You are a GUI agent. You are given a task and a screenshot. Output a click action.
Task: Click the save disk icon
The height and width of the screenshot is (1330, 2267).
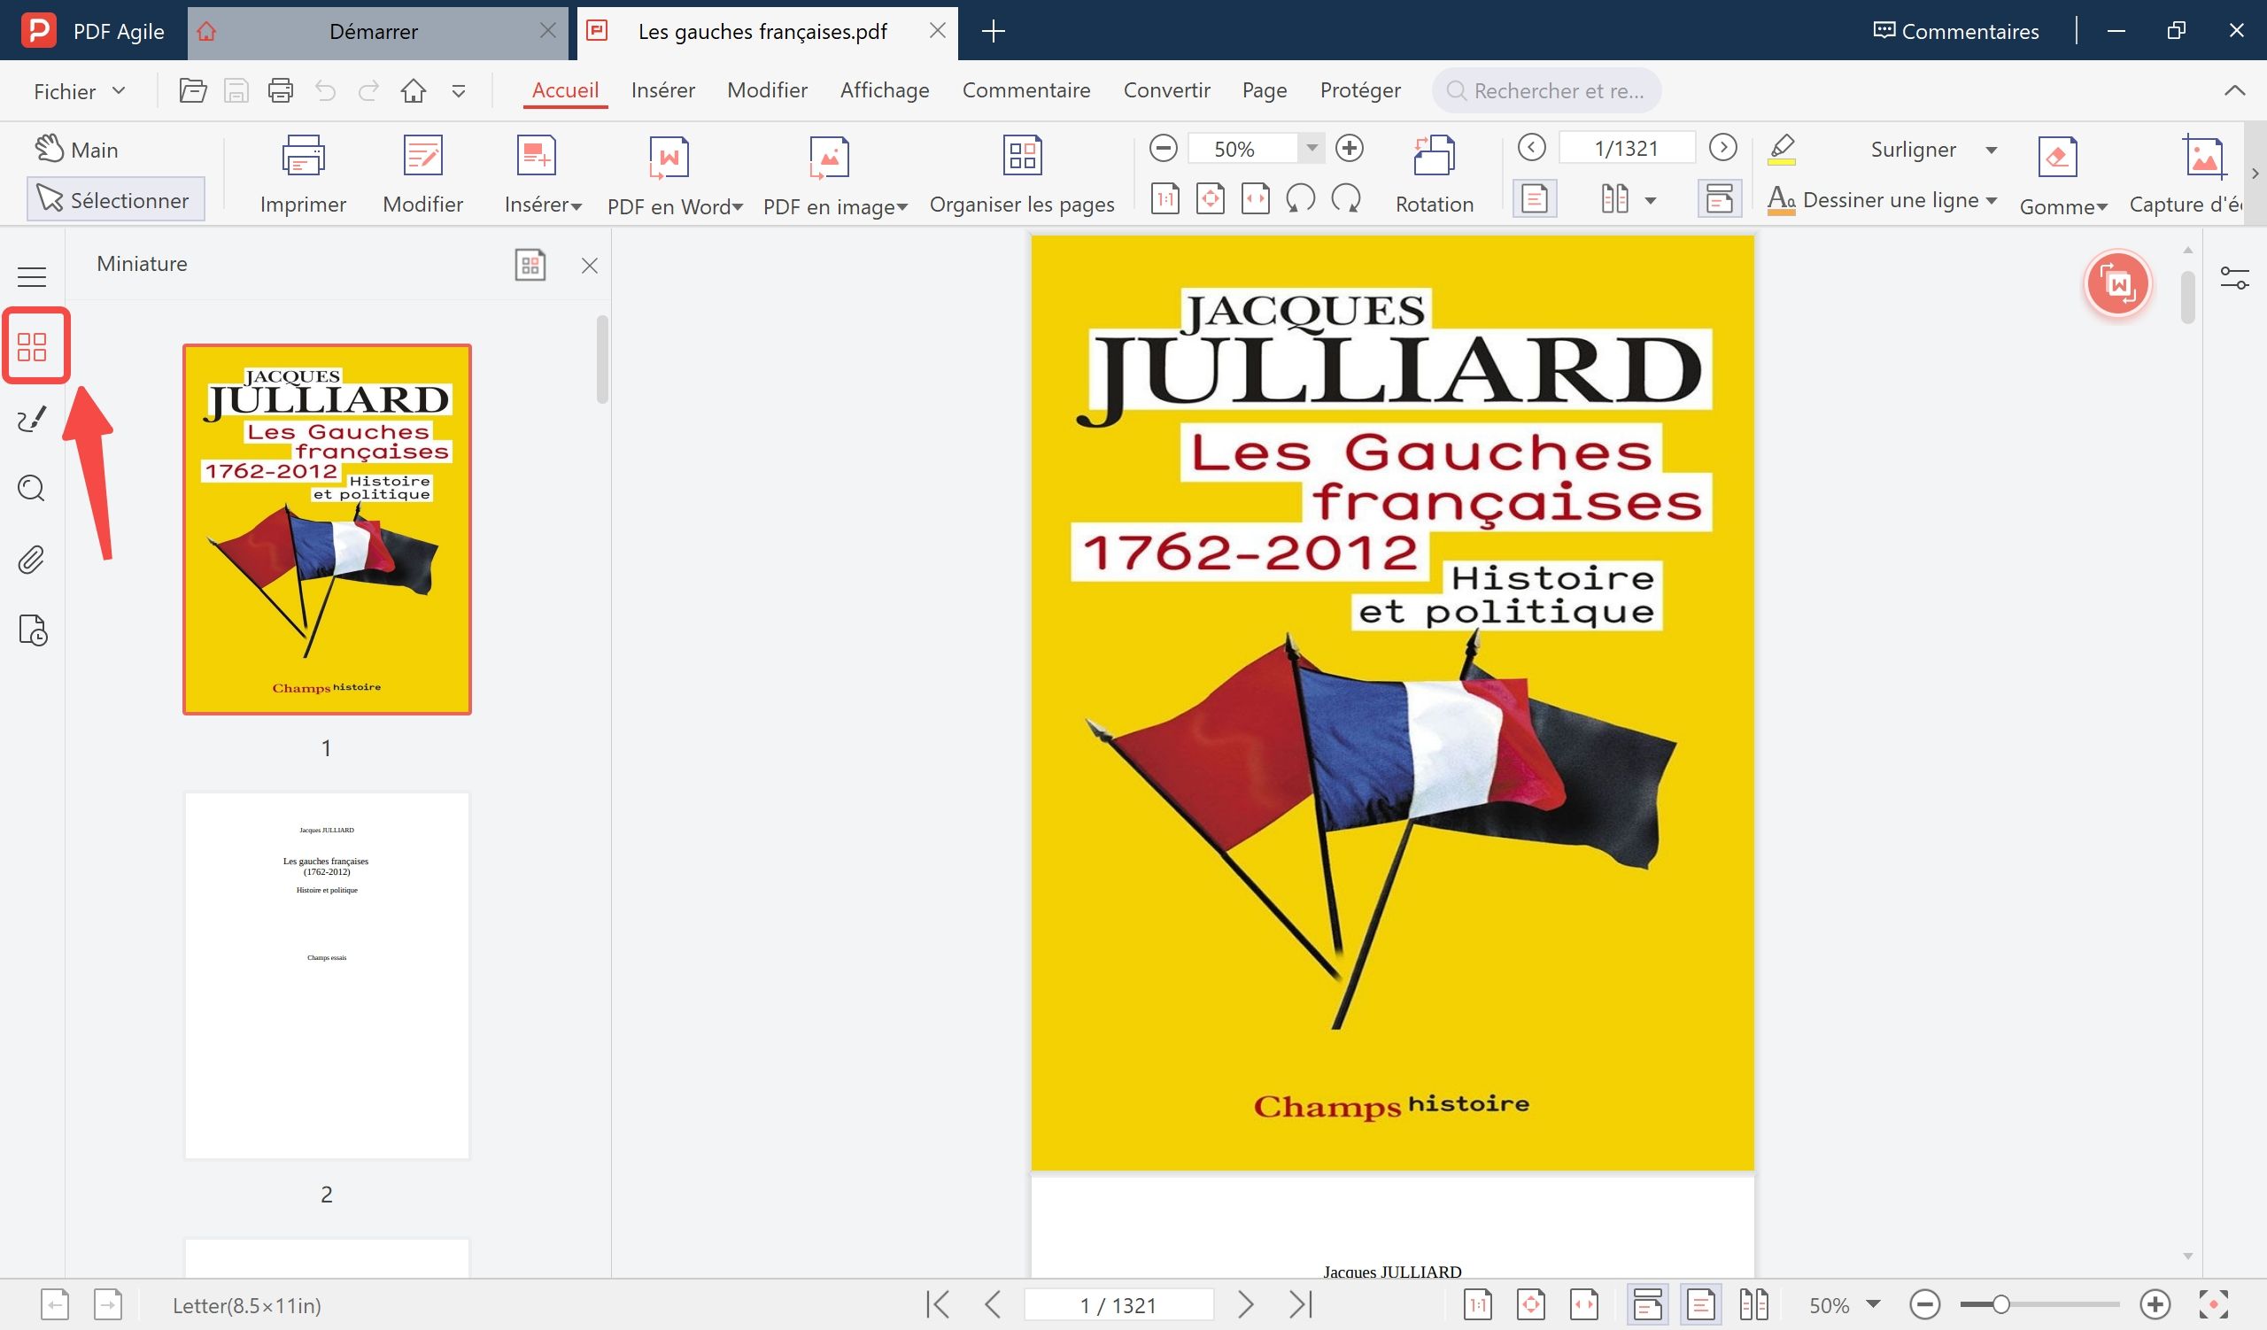236,91
